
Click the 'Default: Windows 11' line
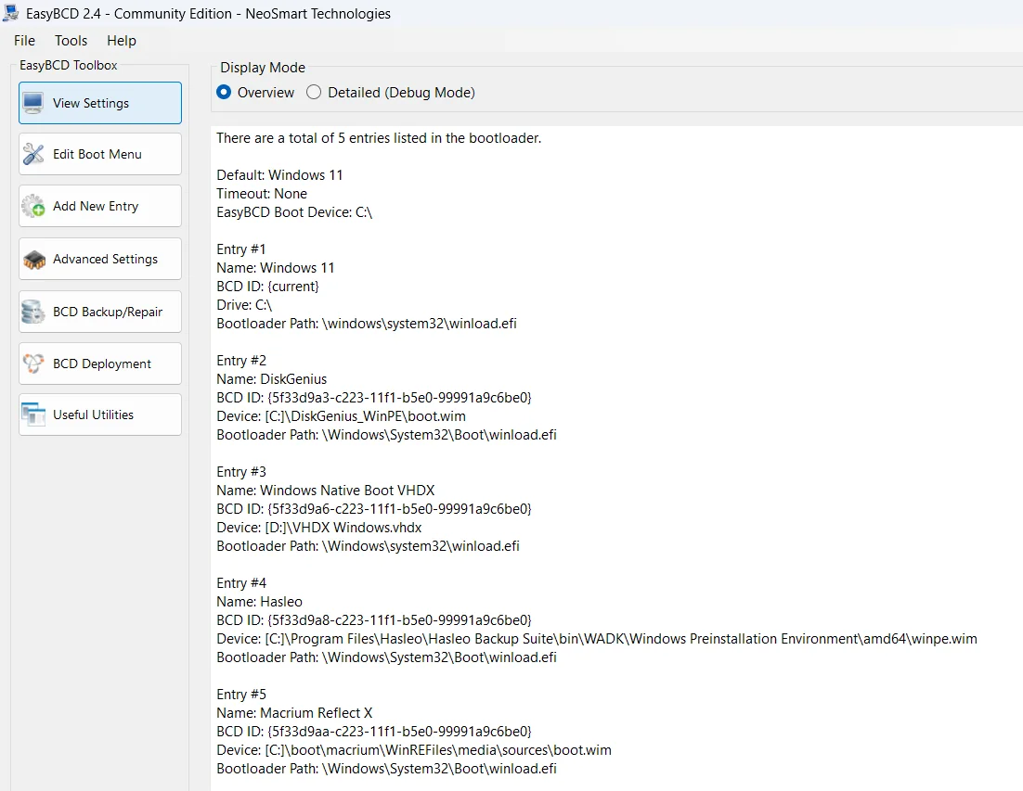point(279,175)
